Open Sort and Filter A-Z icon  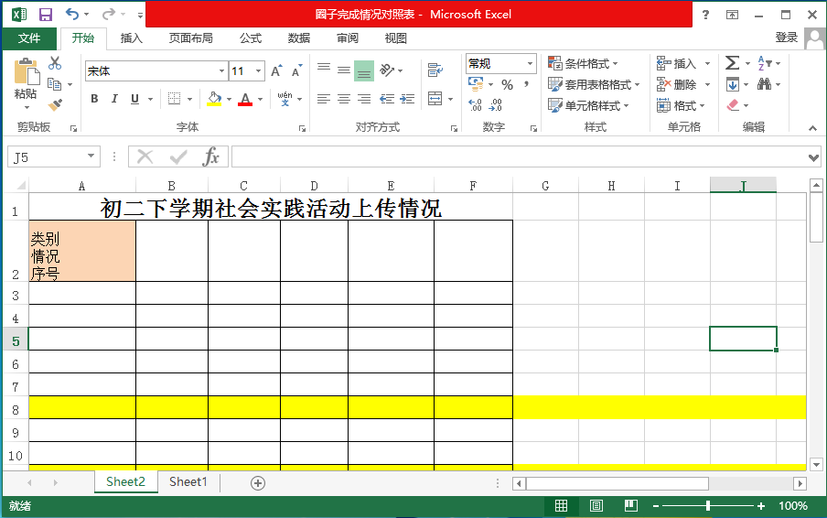coord(765,63)
